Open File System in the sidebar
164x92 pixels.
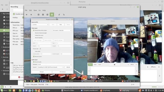[x=6, y=40]
